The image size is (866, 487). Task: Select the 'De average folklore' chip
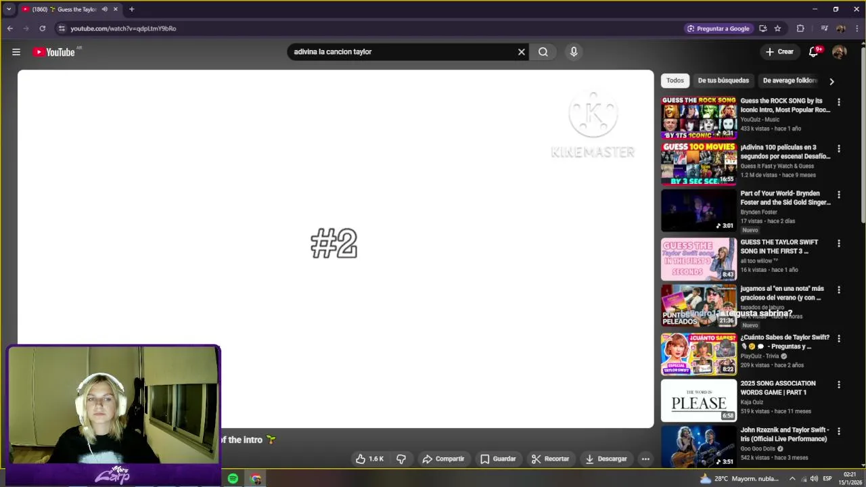click(x=790, y=80)
